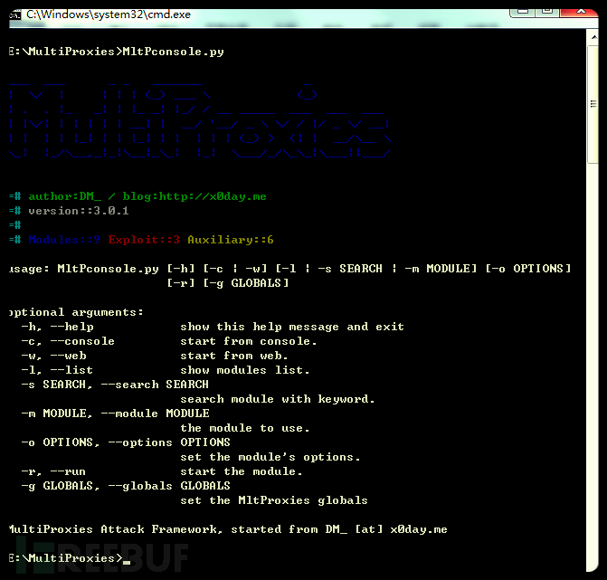
Task: Click 'show this help message and exit'
Action: pos(292,327)
